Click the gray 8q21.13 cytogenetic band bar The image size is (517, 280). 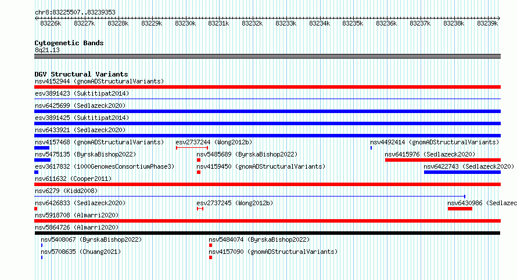(x=267, y=56)
